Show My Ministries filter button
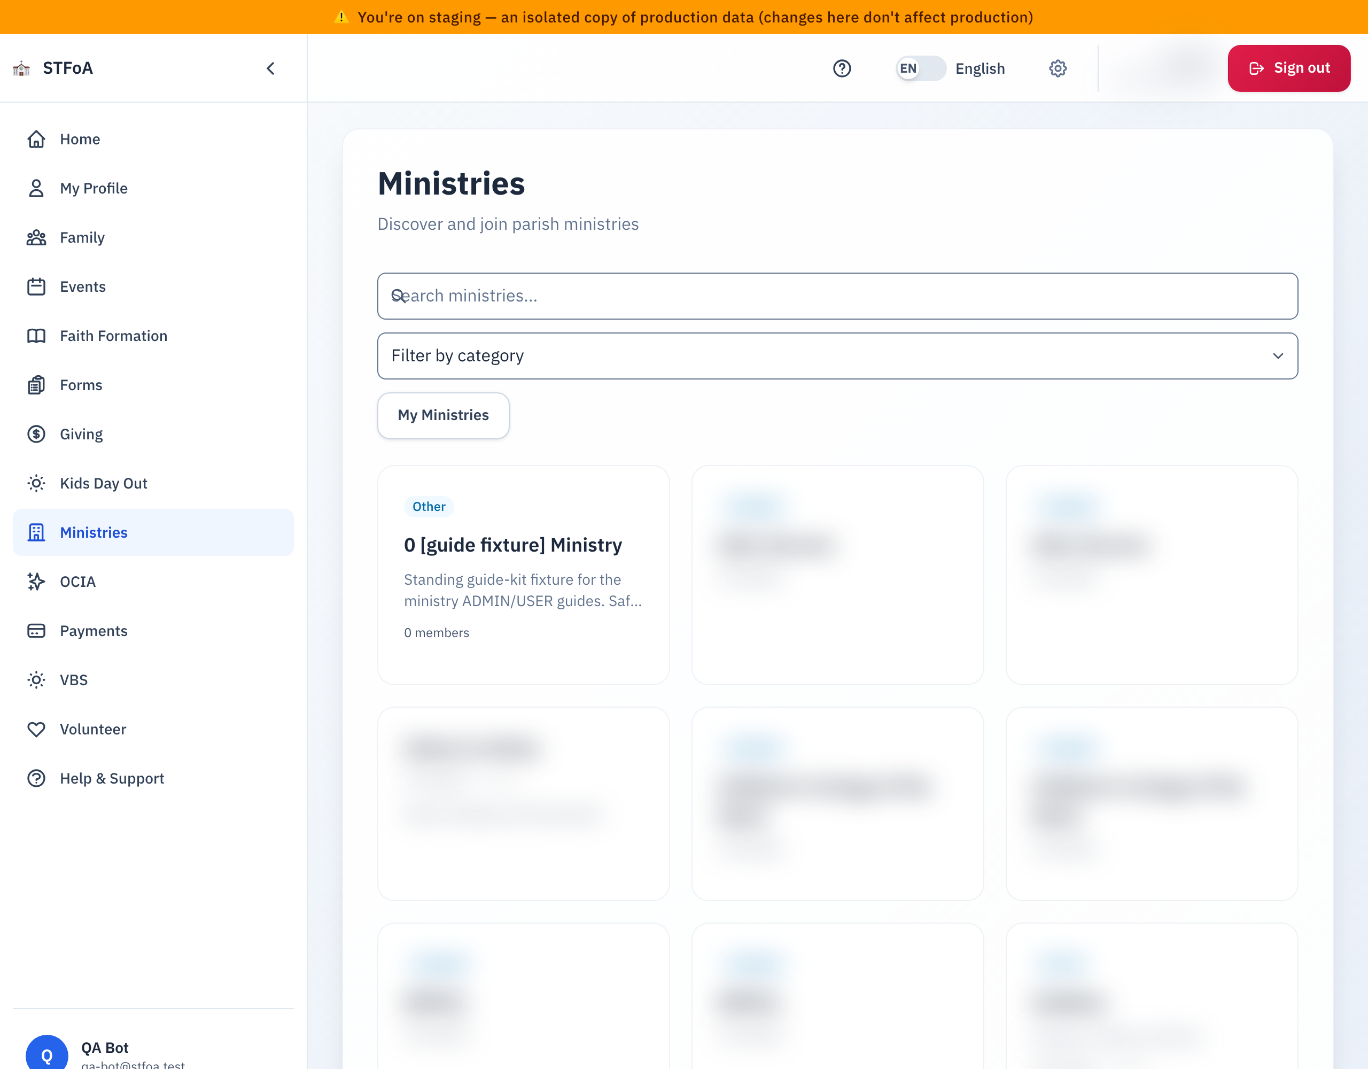Screen dimensions: 1368x1069 pos(443,415)
